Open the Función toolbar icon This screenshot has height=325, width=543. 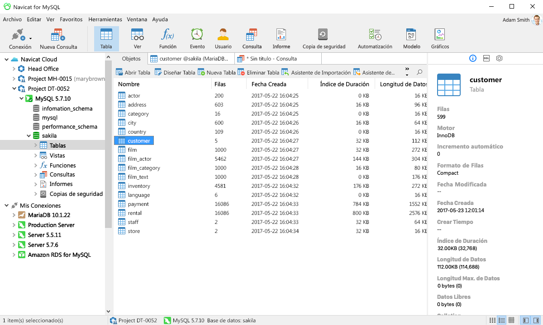[x=168, y=38]
